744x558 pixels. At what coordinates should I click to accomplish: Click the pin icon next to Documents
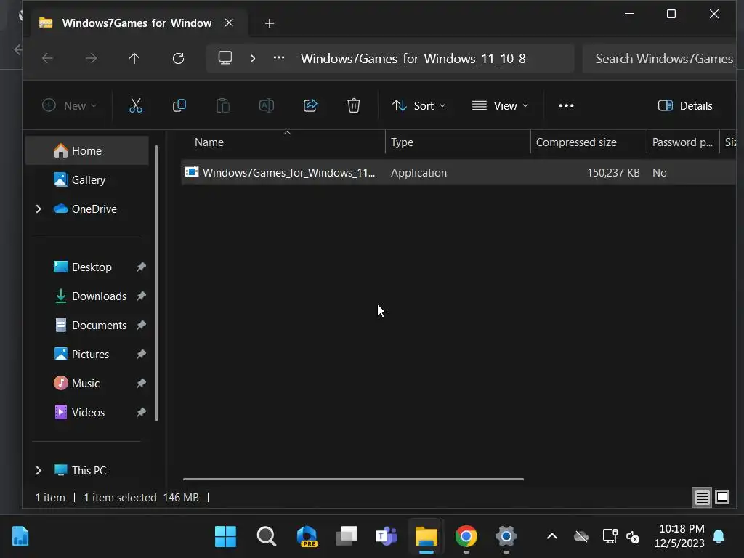tap(141, 325)
